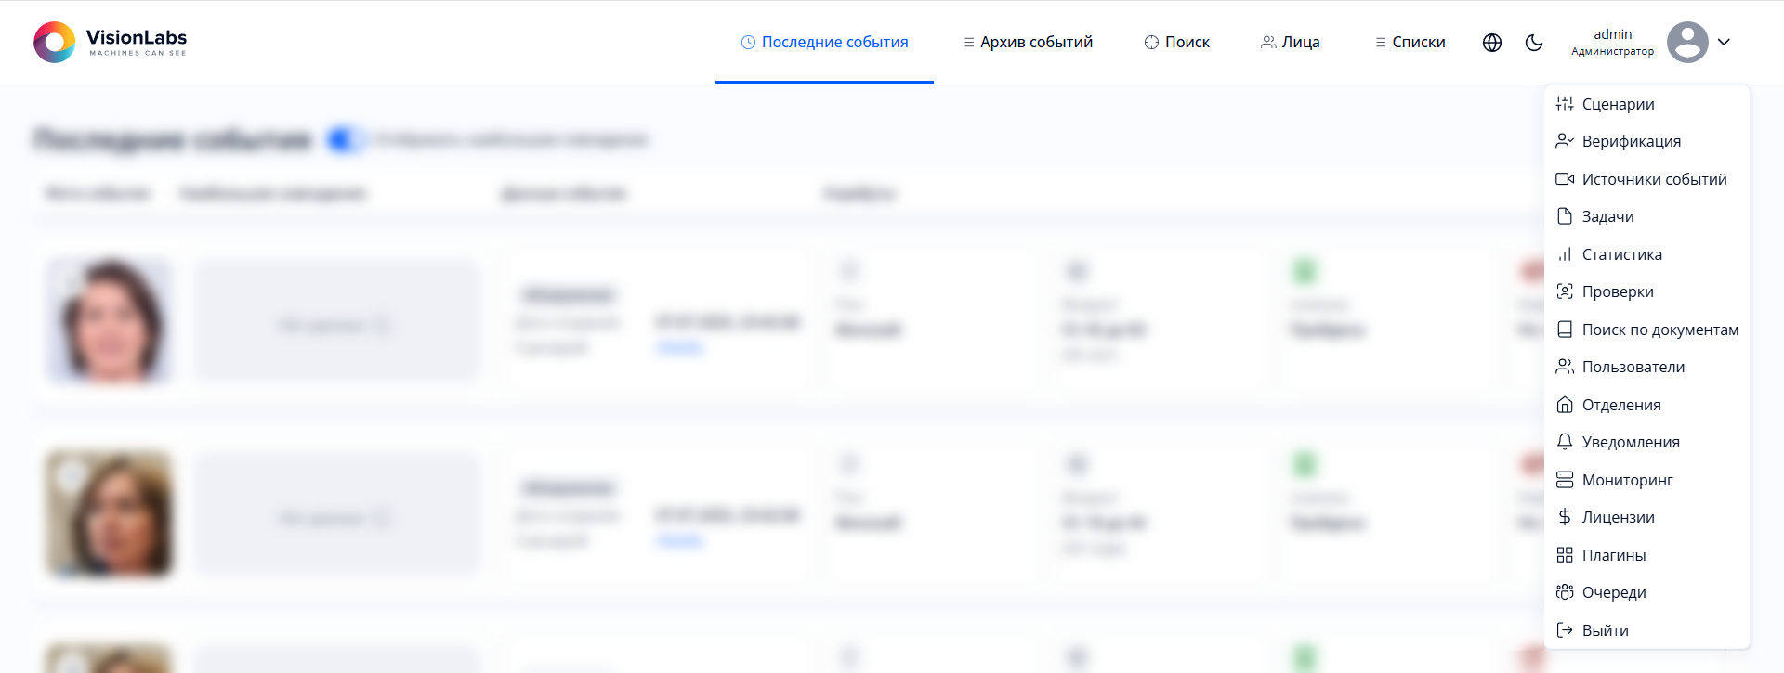Select Задачи in the dropdown menu
Viewport: 1784px width, 673px height.
[x=1607, y=216]
